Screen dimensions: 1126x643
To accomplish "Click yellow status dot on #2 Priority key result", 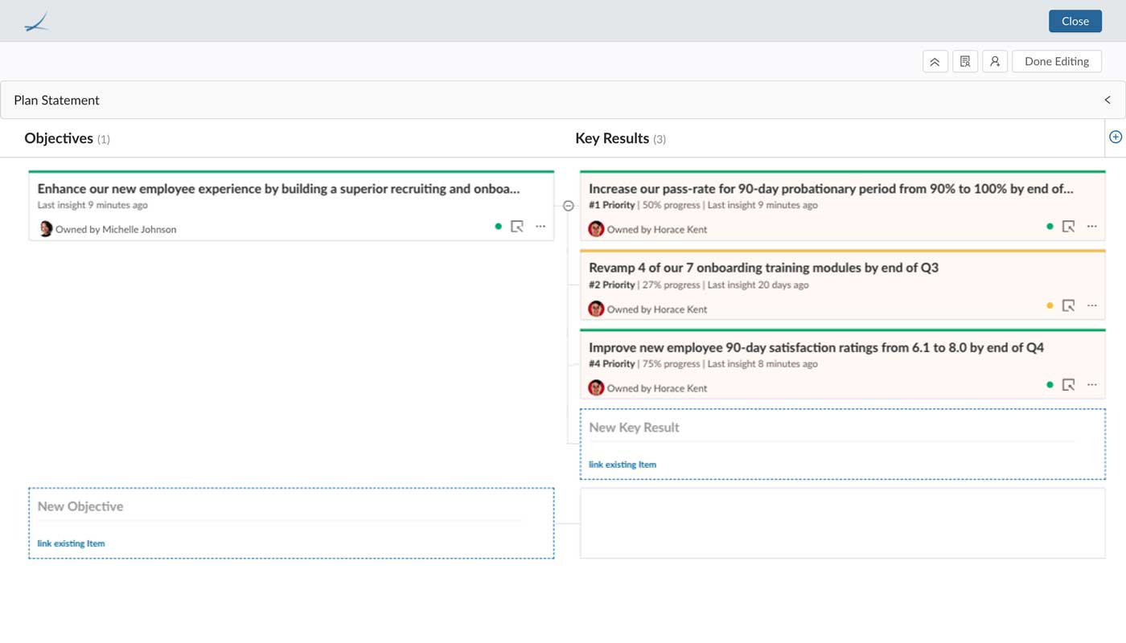I will (1050, 305).
